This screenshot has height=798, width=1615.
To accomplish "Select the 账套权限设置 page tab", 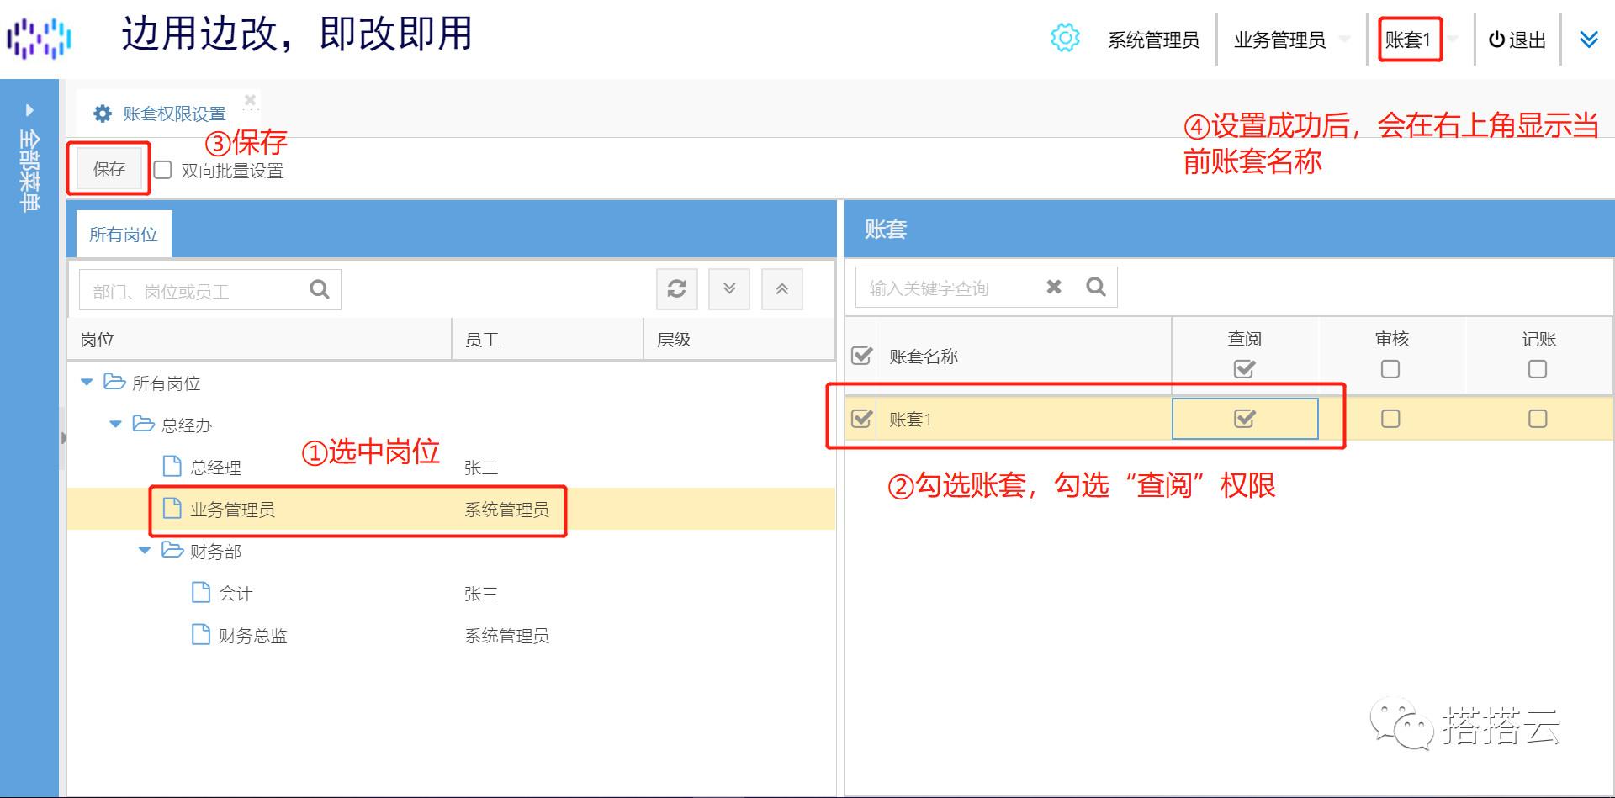I will [174, 114].
